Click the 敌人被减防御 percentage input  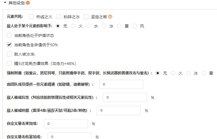(x=119, y=110)
